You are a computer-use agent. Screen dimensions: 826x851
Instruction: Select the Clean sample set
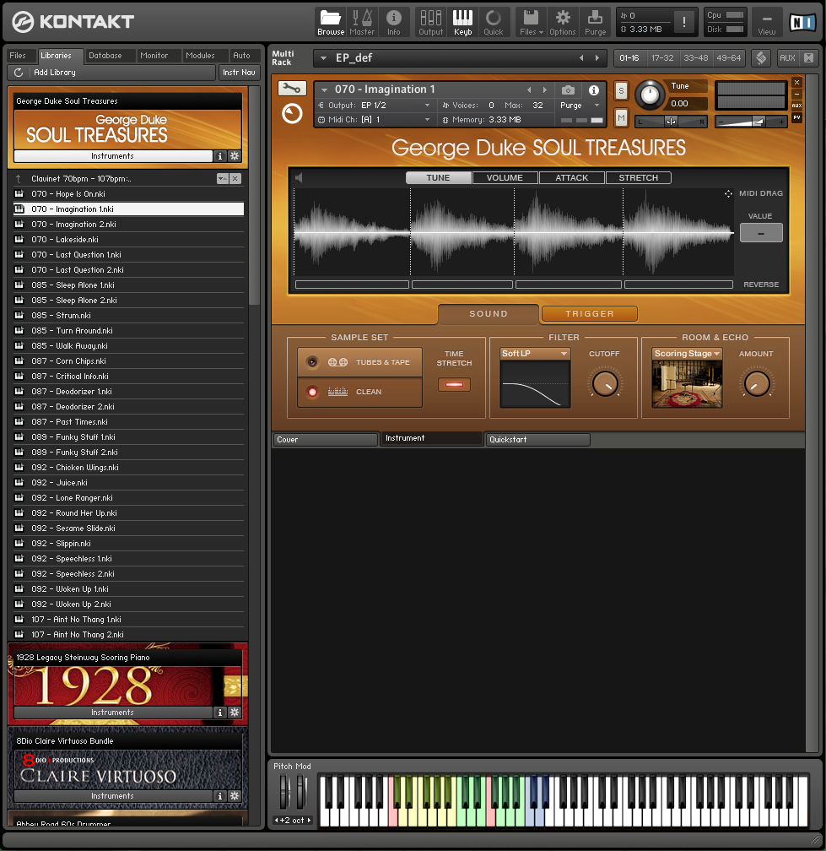(359, 392)
